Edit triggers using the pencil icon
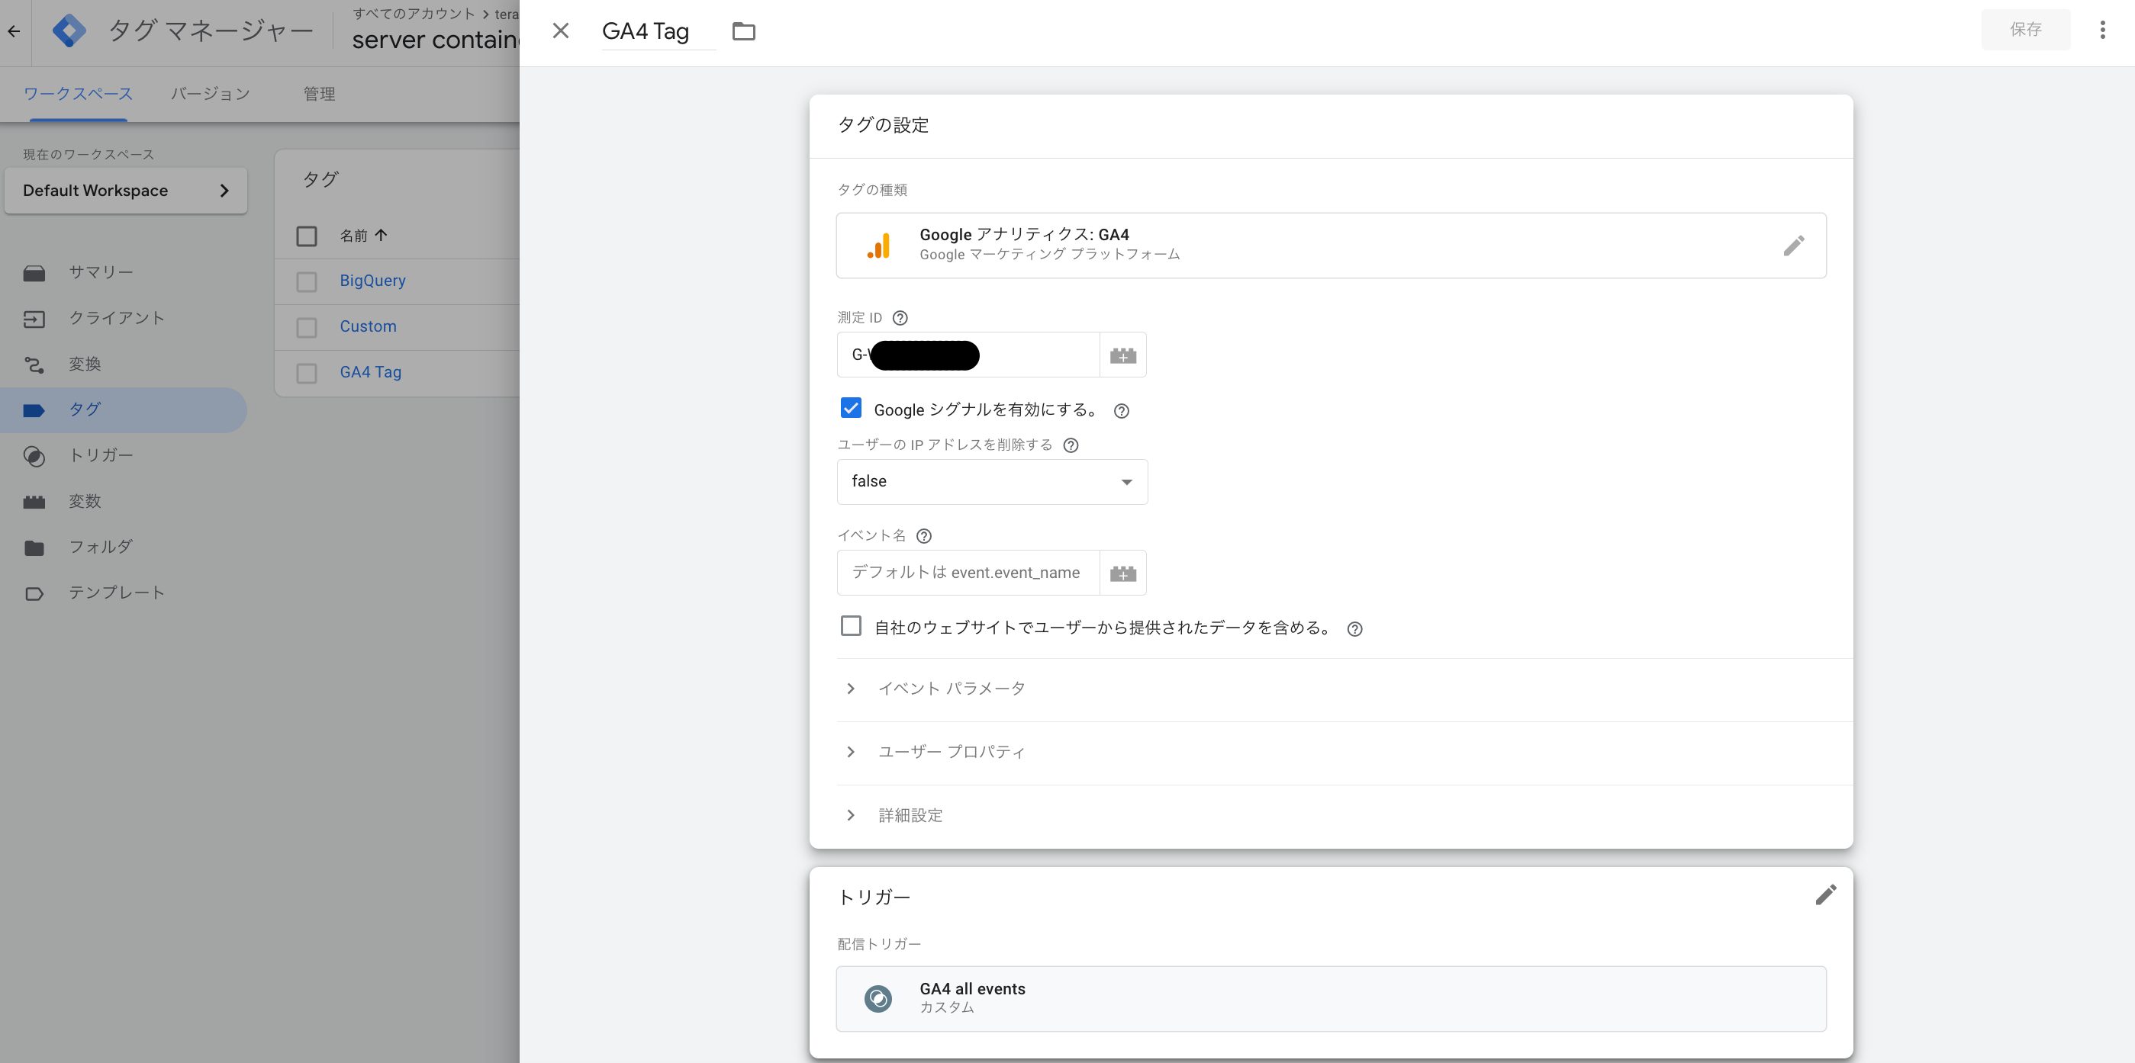The height and width of the screenshot is (1063, 2135). tap(1827, 894)
